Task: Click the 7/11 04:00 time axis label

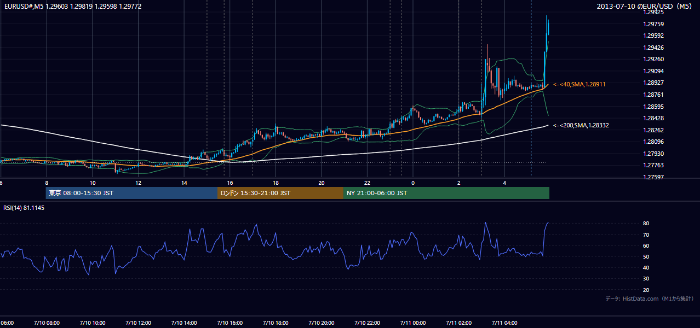Action: point(504,323)
